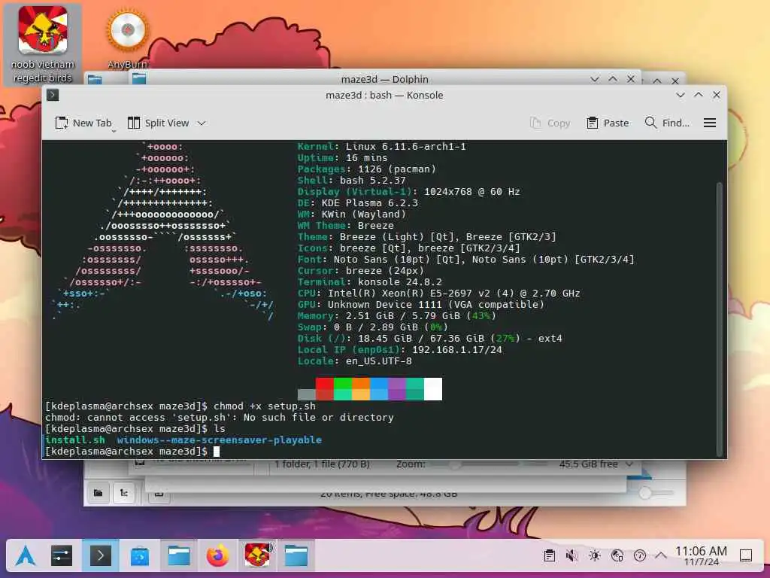Click the angry bird app taskbar icon
Image resolution: width=770 pixels, height=578 pixels.
click(x=257, y=555)
